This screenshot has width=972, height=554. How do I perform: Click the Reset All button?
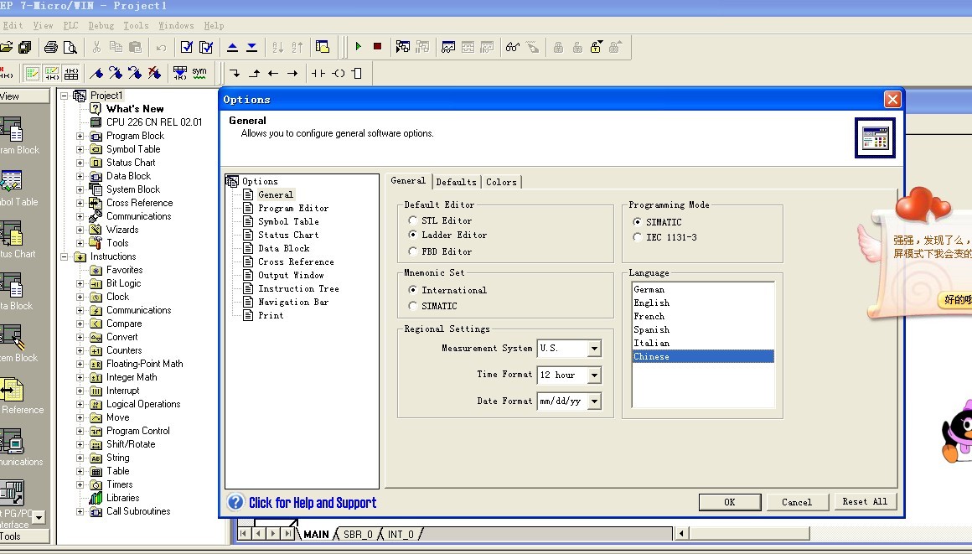coord(865,501)
